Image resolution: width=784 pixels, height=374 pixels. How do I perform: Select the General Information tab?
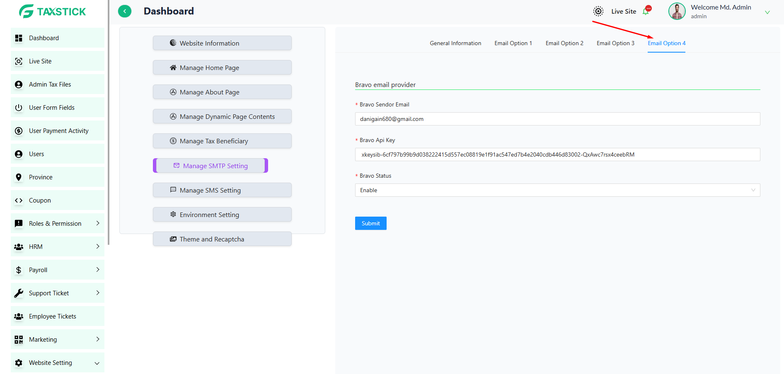(x=455, y=43)
